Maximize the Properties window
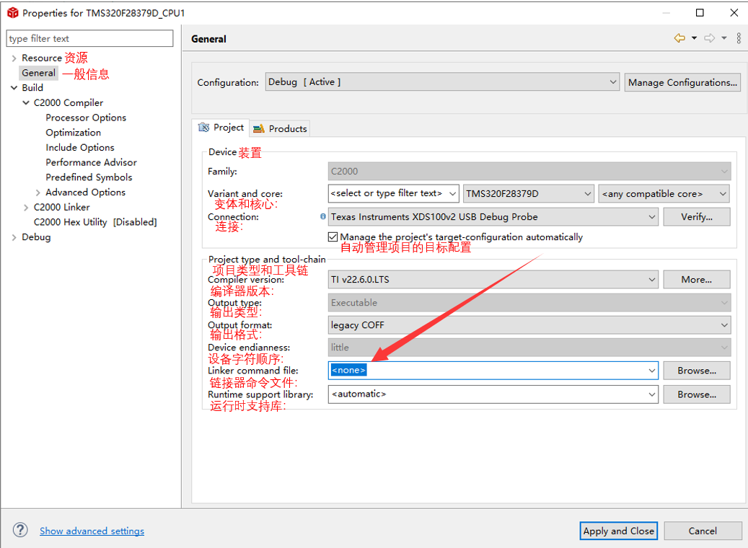 700,13
